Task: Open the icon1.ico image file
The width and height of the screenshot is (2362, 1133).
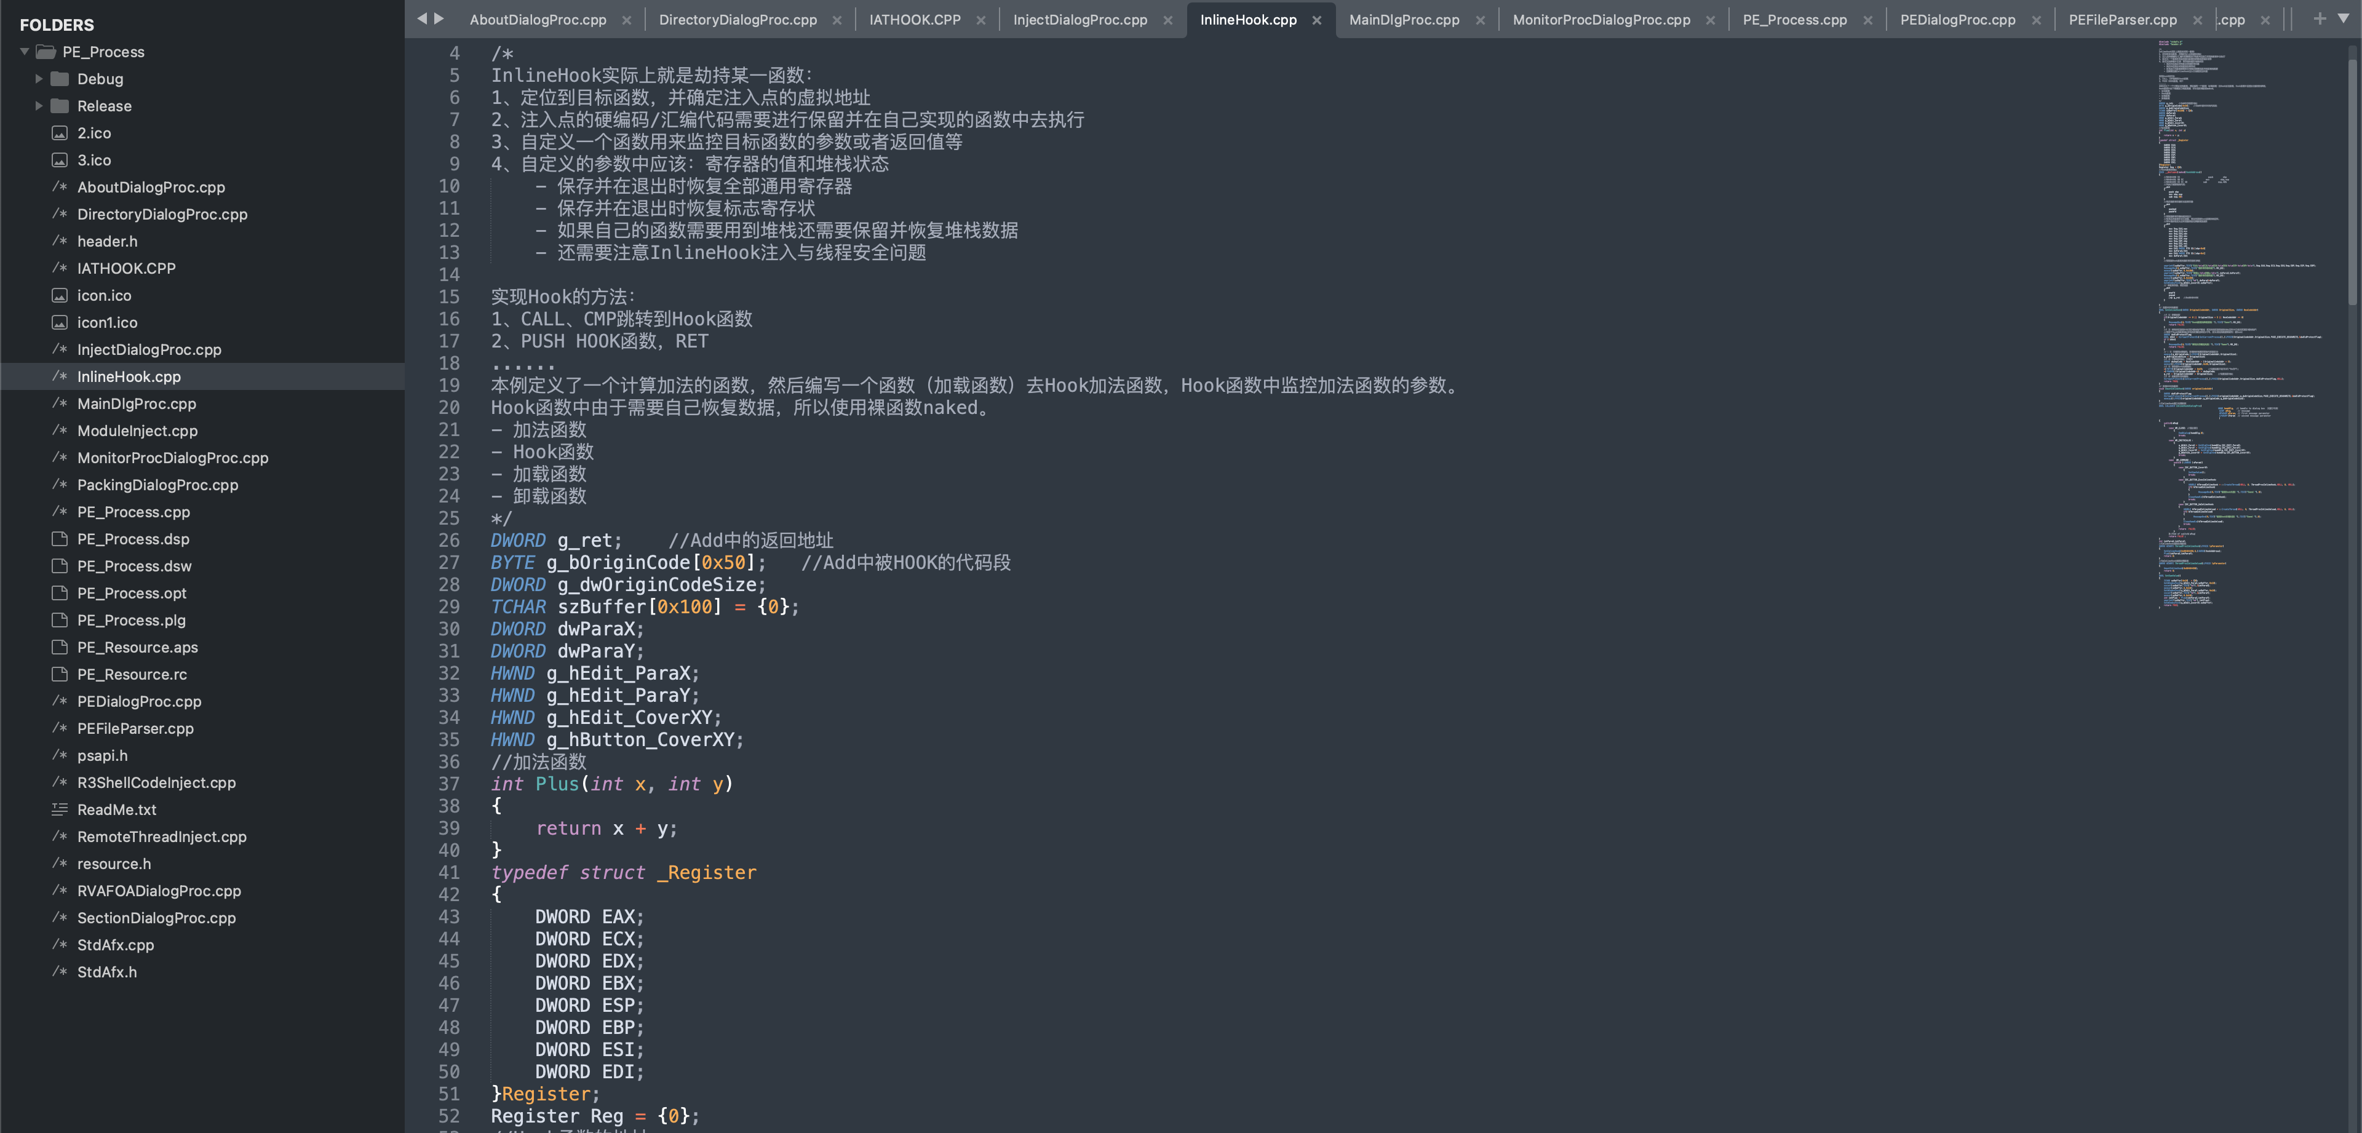Action: click(106, 323)
